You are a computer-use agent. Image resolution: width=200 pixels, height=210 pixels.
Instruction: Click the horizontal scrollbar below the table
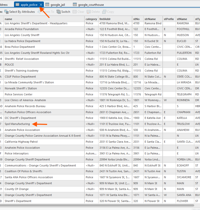pos(100,205)
